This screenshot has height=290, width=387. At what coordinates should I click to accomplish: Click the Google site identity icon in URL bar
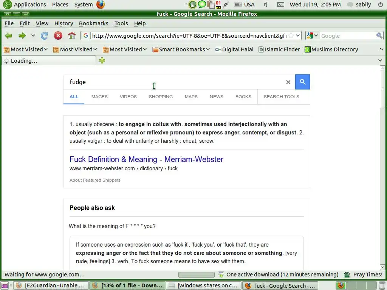click(x=86, y=36)
